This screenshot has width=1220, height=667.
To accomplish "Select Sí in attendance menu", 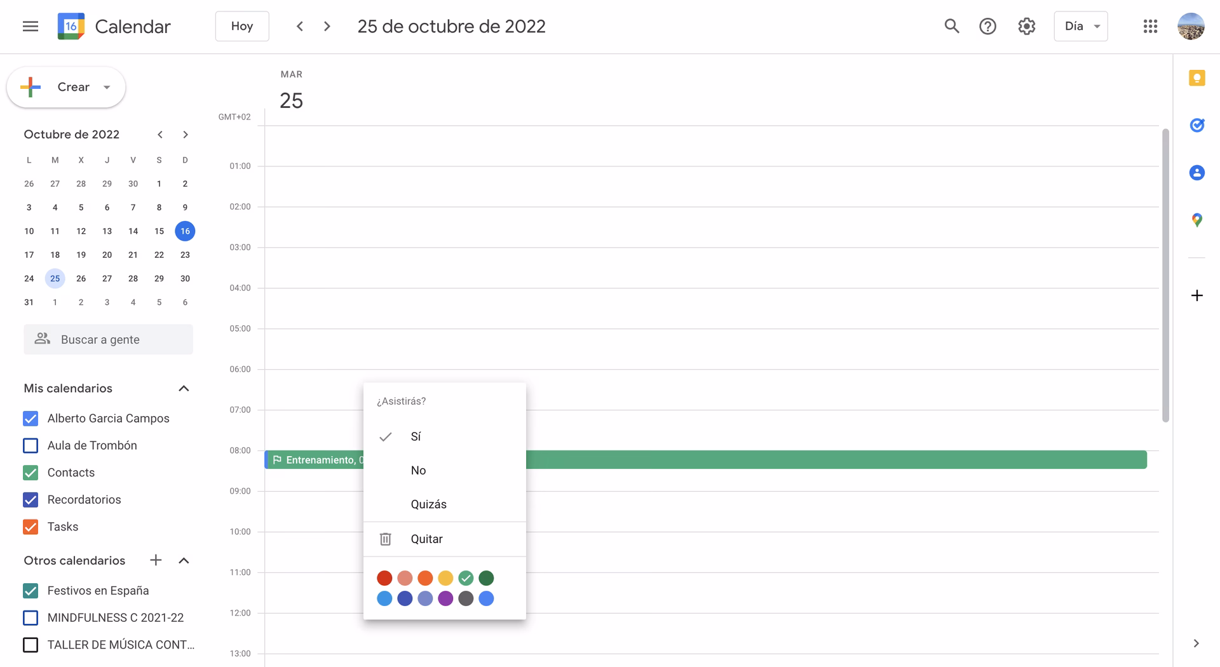I will 445,436.
